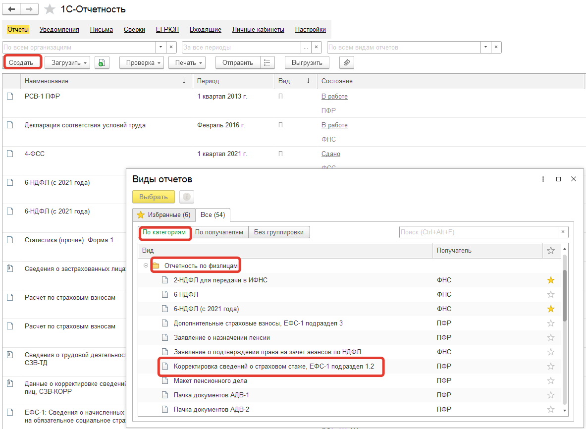Switch to the Избранные (6) tab
This screenshot has height=429, width=586.
[163, 214]
